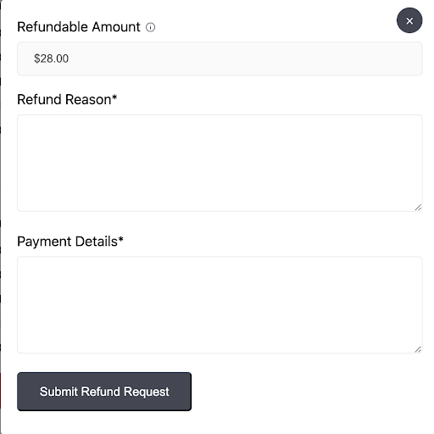
Task: Select the read-only $28.00 amount field
Action: 220,58
